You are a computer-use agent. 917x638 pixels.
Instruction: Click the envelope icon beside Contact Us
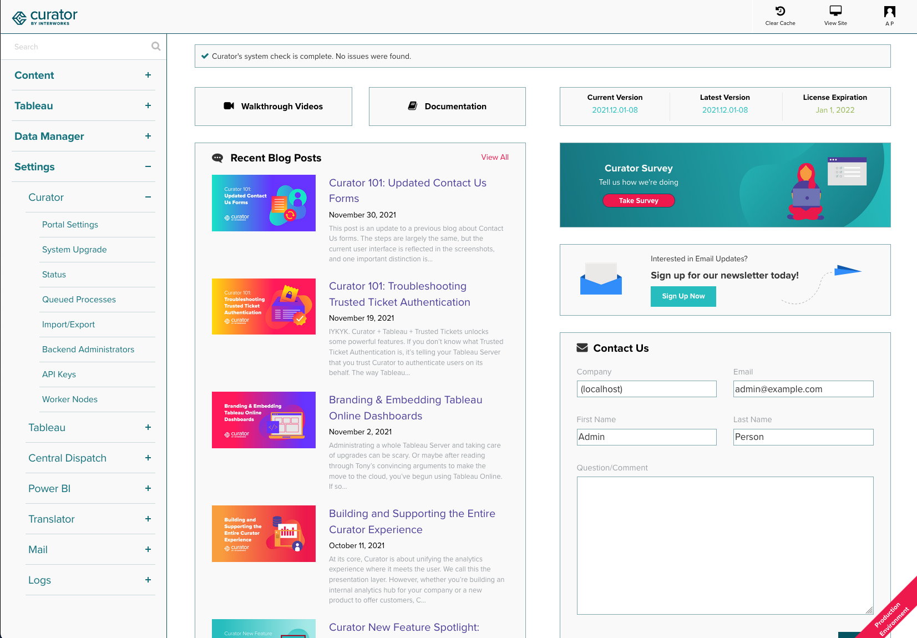[582, 348]
